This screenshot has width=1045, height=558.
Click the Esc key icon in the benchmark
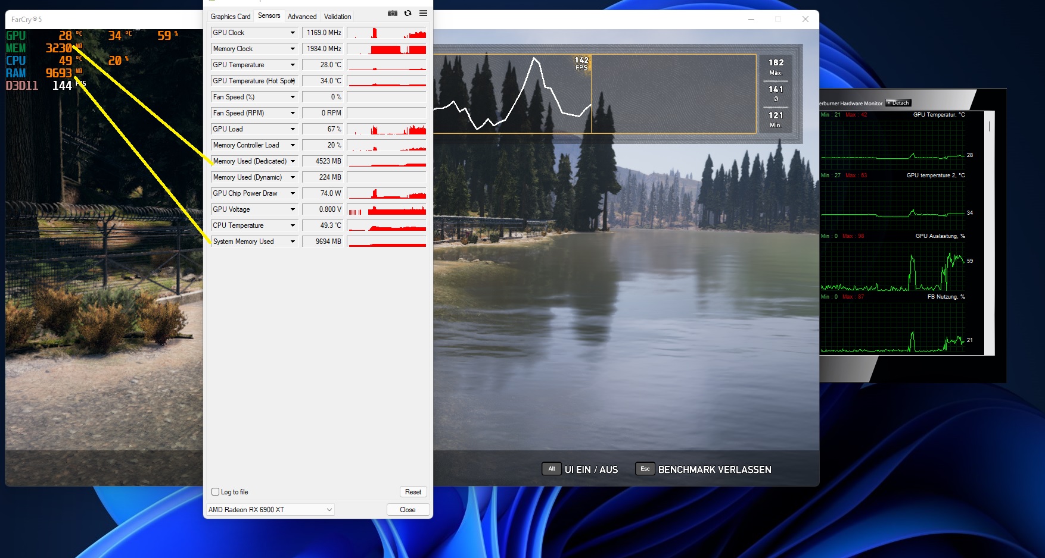pyautogui.click(x=645, y=469)
